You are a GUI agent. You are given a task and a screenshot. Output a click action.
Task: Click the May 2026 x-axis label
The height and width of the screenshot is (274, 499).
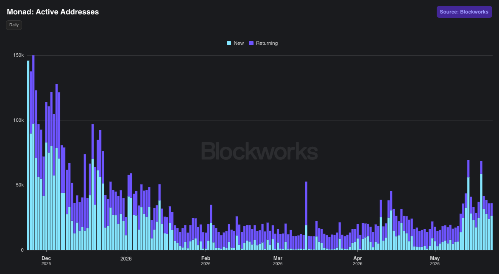tap(435, 260)
